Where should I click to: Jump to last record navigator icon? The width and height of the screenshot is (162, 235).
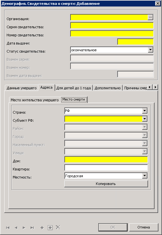32,228
